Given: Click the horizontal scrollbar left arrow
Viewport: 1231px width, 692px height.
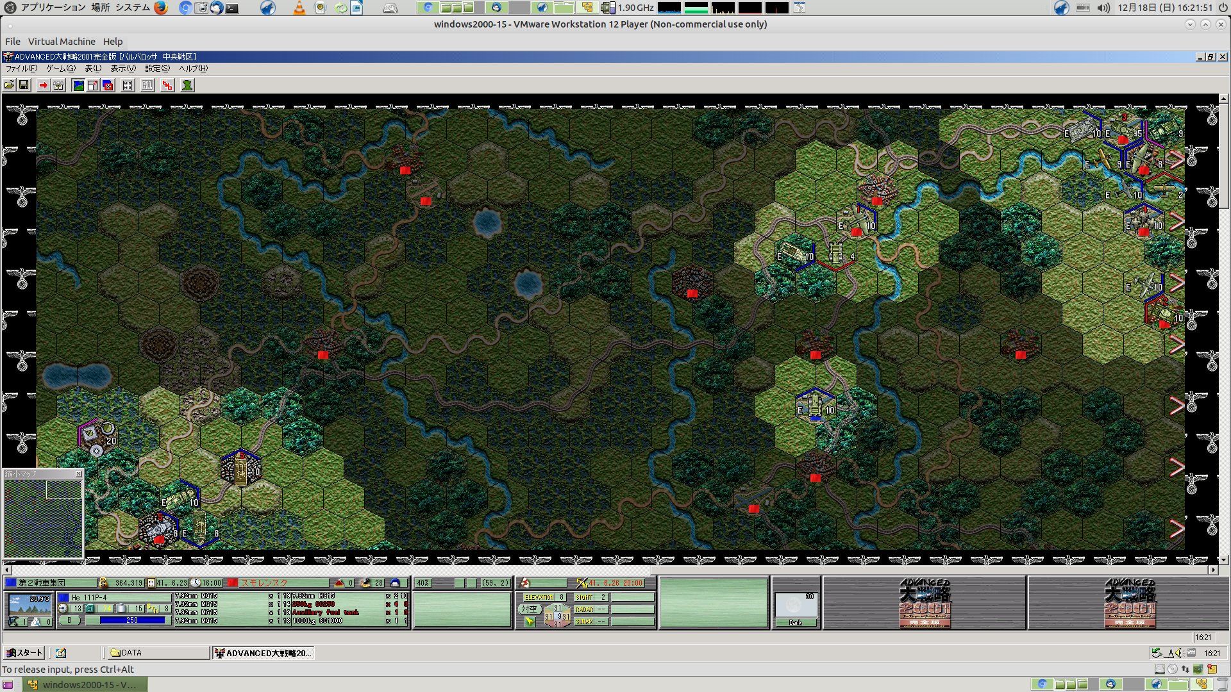Looking at the screenshot, I should (x=7, y=570).
